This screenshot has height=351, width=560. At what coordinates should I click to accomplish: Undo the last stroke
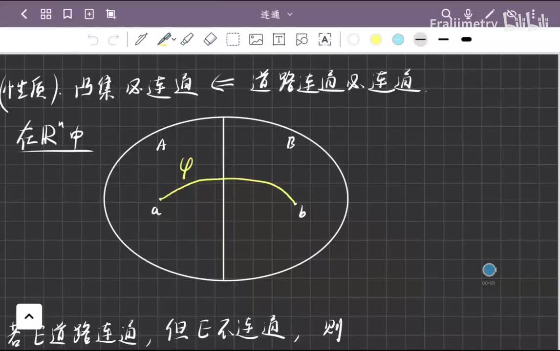point(93,39)
